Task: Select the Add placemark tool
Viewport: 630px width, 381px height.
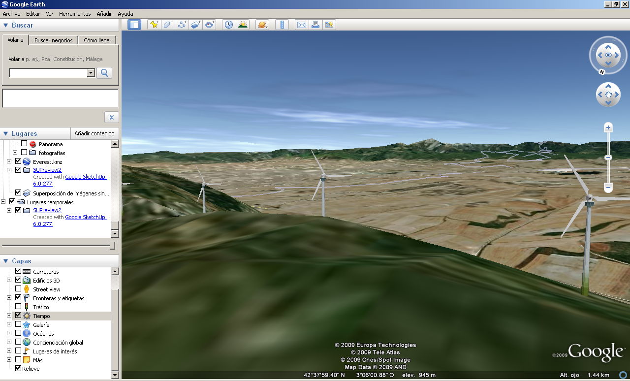Action: click(x=155, y=24)
